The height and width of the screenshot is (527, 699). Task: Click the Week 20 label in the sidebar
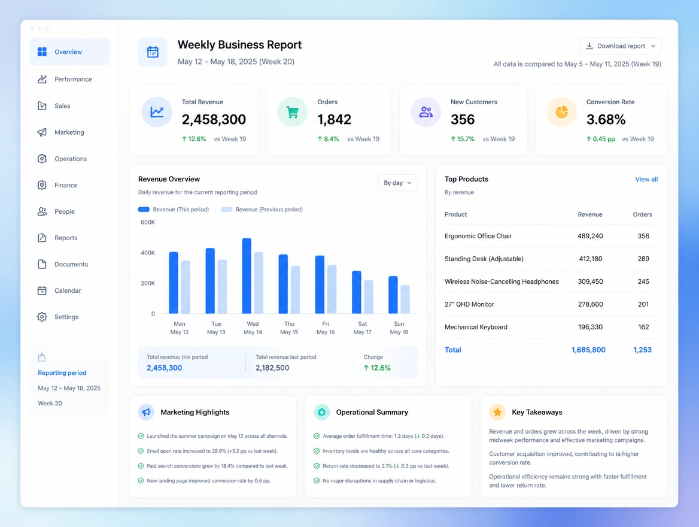coord(50,404)
